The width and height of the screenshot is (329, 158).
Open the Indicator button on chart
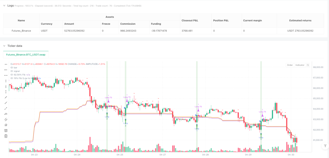click(300, 65)
